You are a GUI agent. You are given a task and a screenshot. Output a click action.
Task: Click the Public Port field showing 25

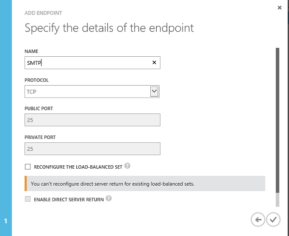(92, 120)
